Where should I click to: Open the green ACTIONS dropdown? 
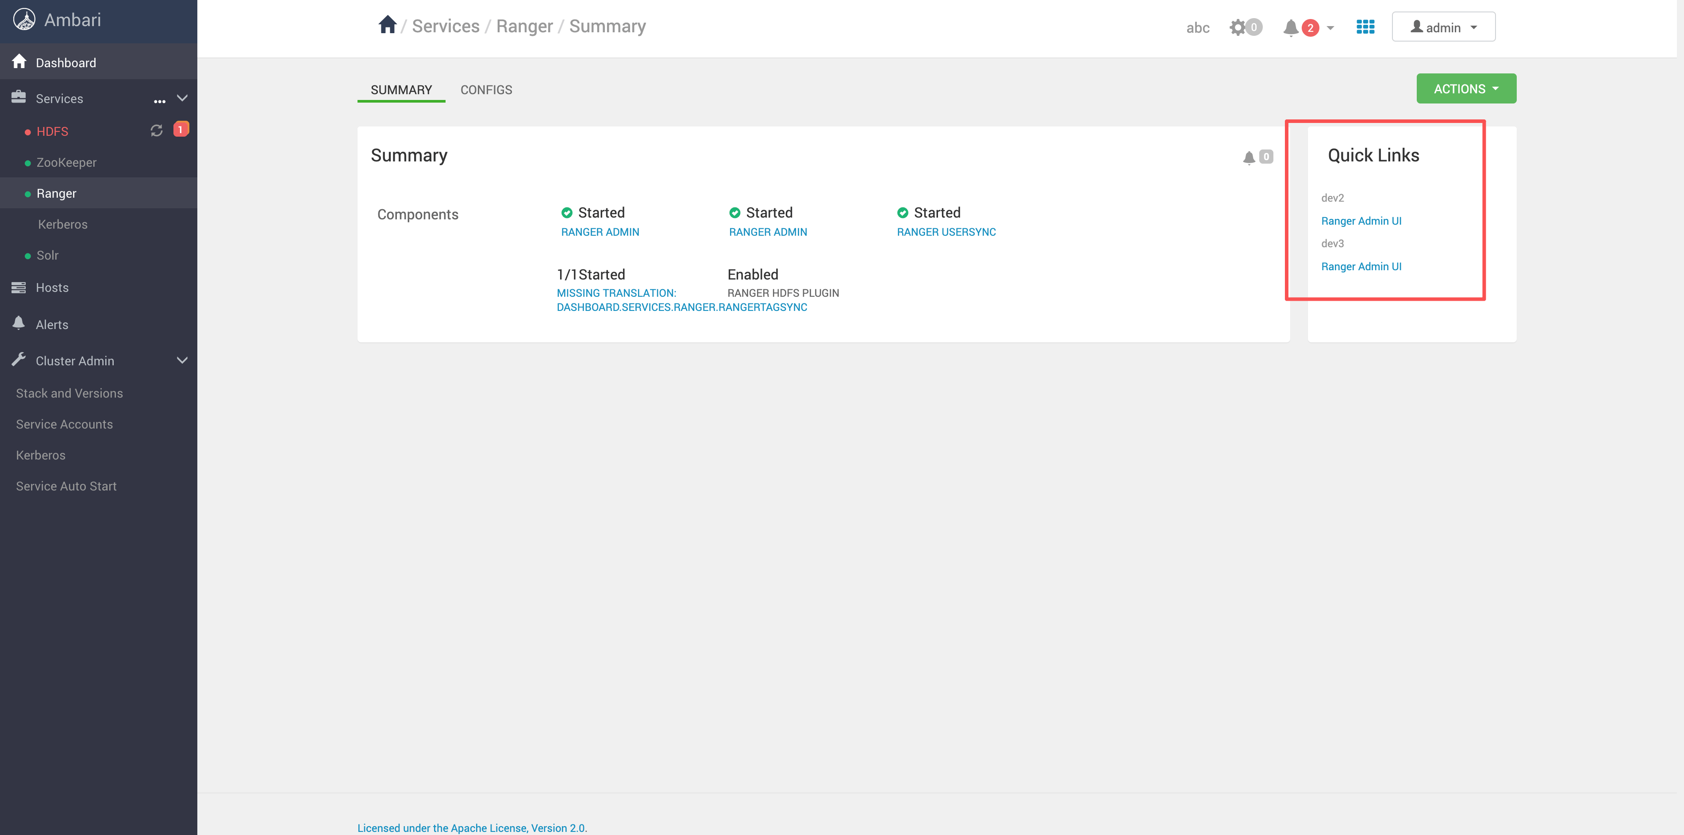pyautogui.click(x=1466, y=88)
